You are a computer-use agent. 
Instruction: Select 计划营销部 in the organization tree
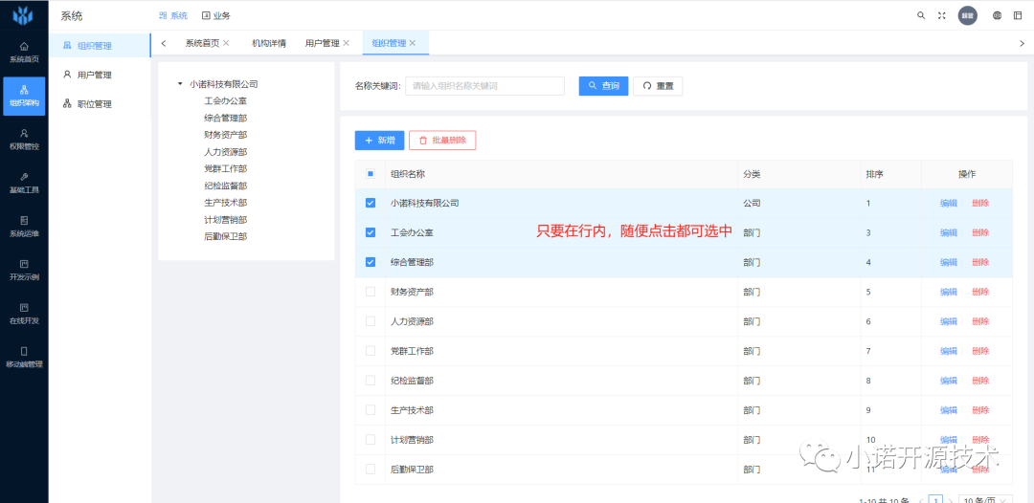click(x=226, y=219)
